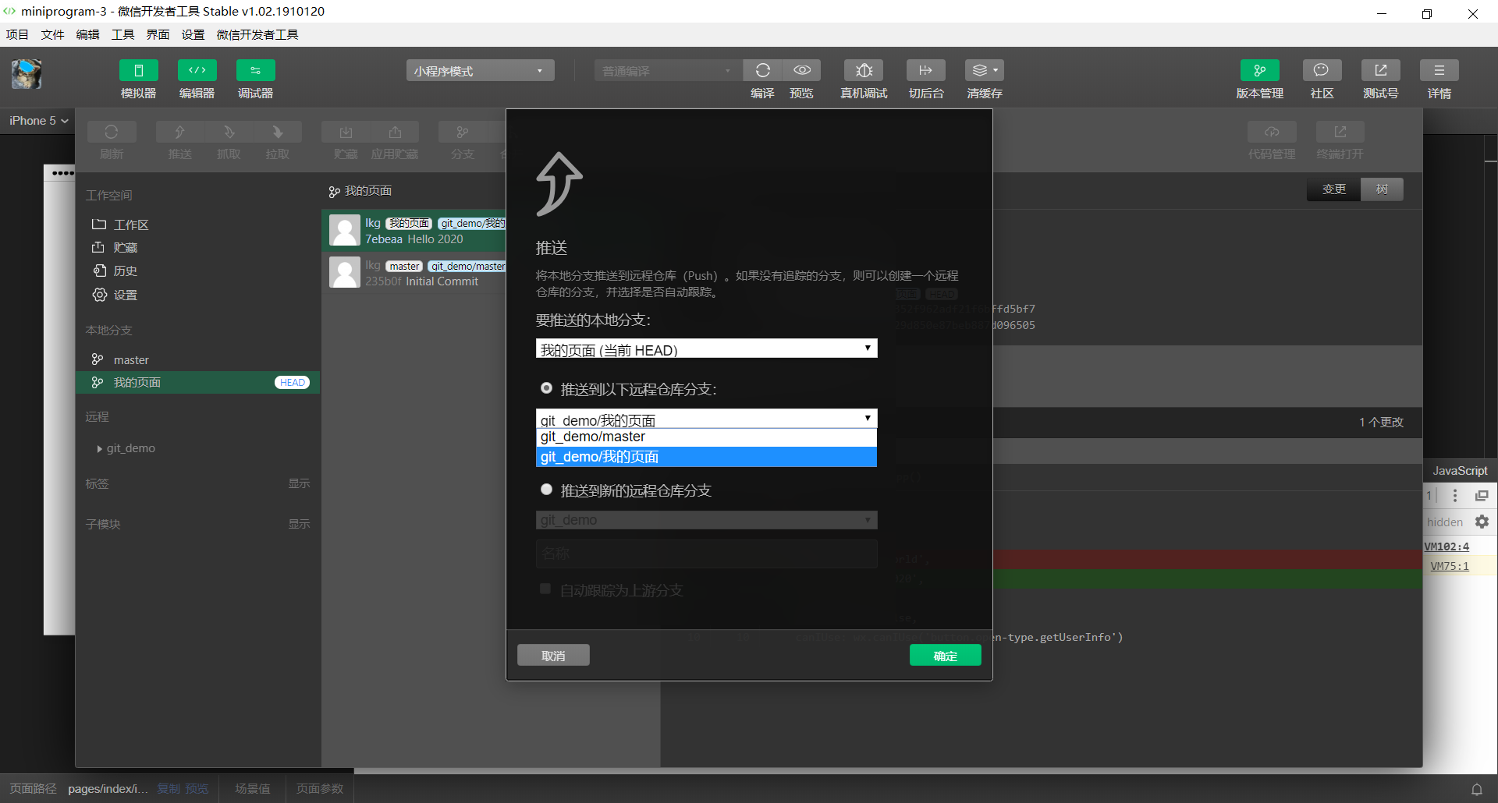This screenshot has height=803, width=1498.
Task: Expand the git_demo remote tree node
Action: (x=100, y=449)
